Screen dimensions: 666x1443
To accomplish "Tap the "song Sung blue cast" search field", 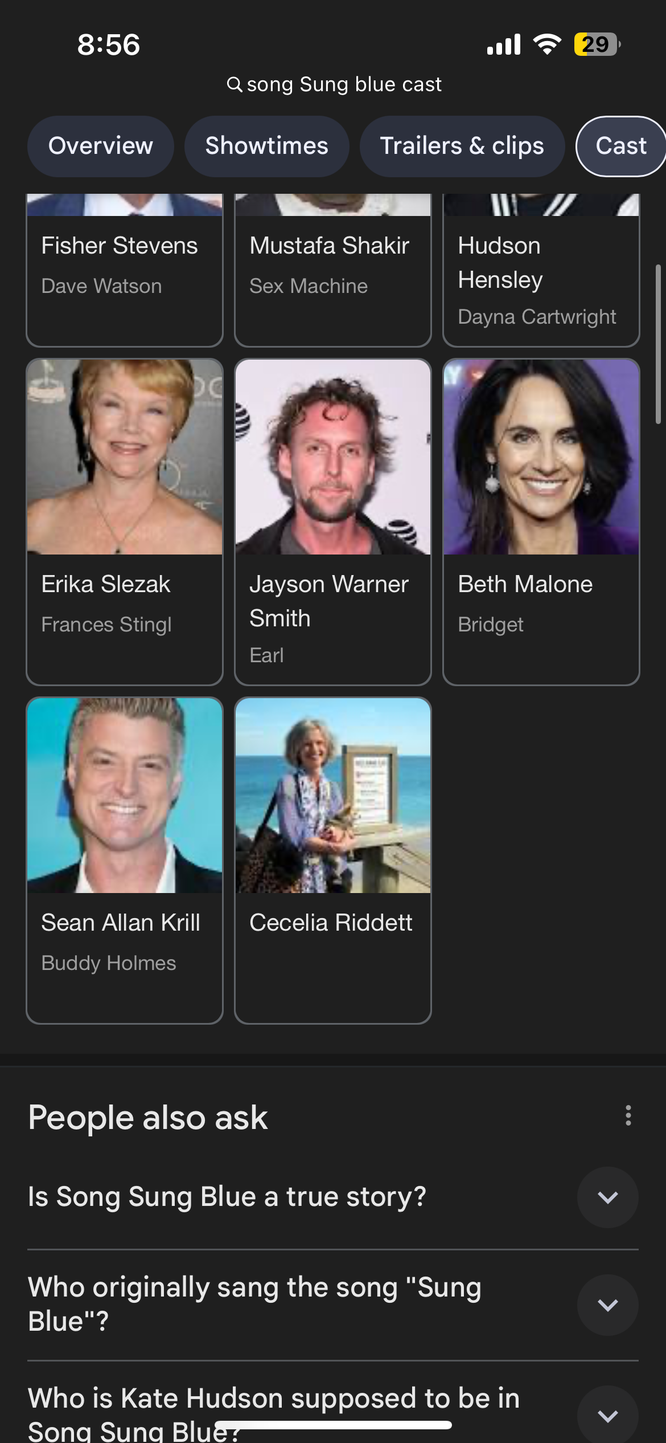I will point(334,84).
